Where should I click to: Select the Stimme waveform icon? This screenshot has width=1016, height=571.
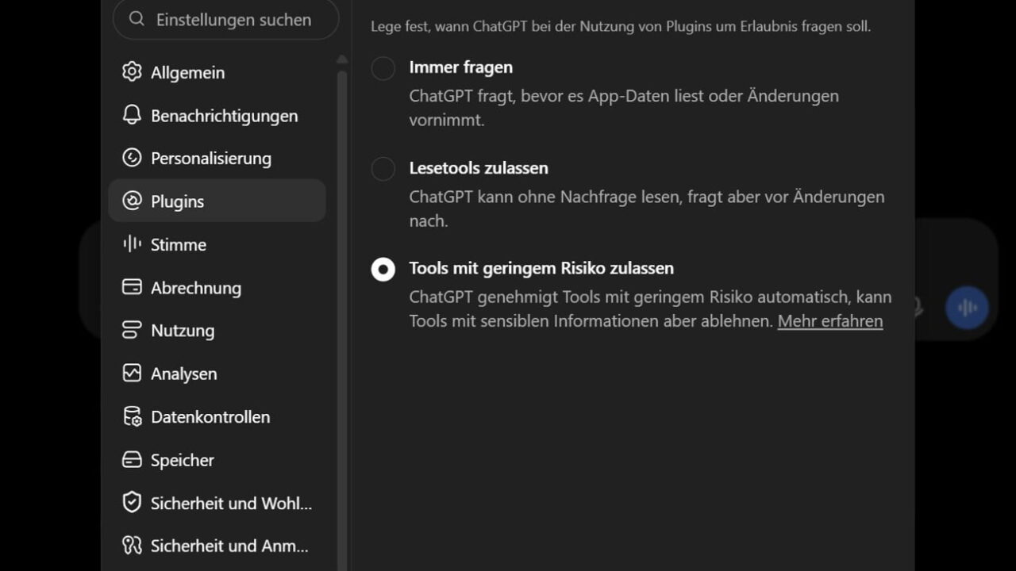tap(132, 244)
